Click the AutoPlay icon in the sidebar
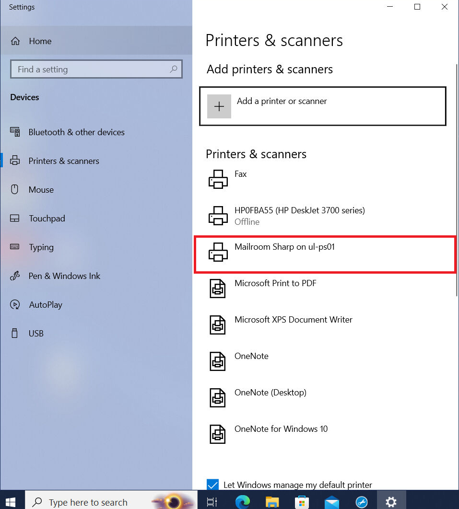 (14, 304)
